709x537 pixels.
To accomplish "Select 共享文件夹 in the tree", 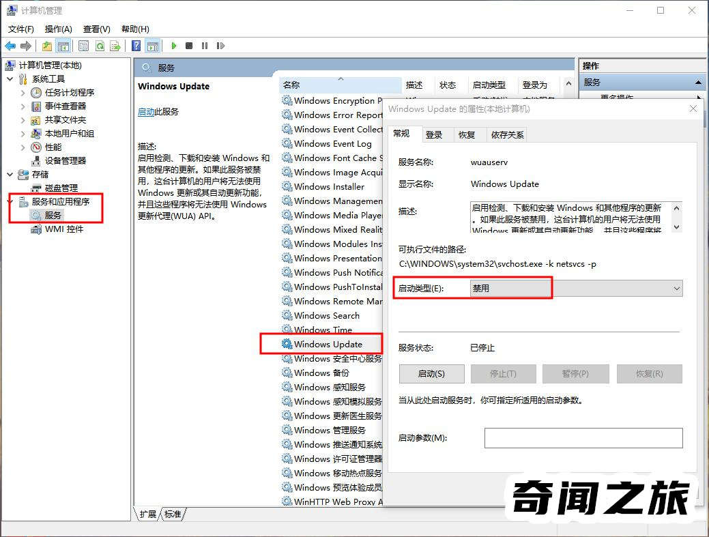I will (x=66, y=120).
